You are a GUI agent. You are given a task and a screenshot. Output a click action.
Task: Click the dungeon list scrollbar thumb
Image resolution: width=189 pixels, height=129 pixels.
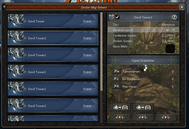click(x=102, y=51)
